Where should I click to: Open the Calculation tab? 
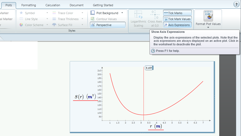(x=53, y=5)
